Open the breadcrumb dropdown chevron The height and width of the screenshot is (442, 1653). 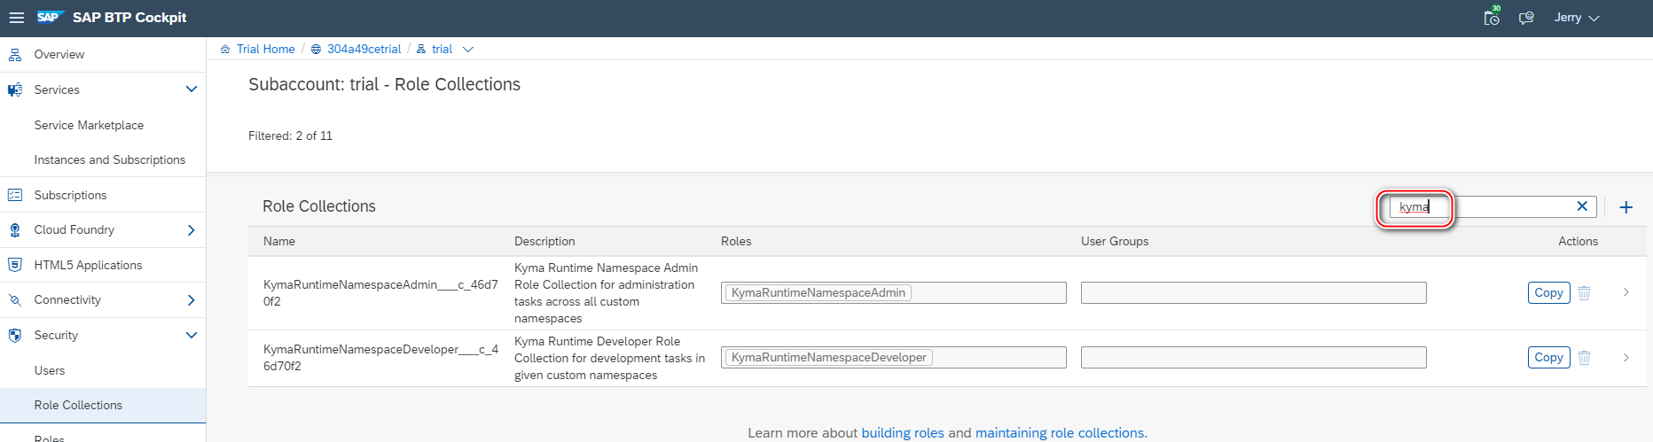(x=468, y=50)
